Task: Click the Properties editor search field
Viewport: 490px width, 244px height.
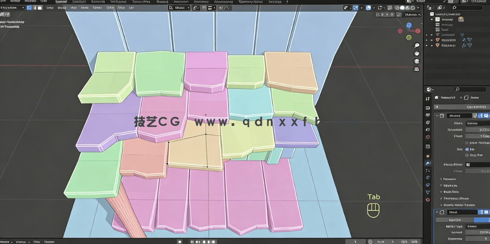Action: pyautogui.click(x=470, y=89)
